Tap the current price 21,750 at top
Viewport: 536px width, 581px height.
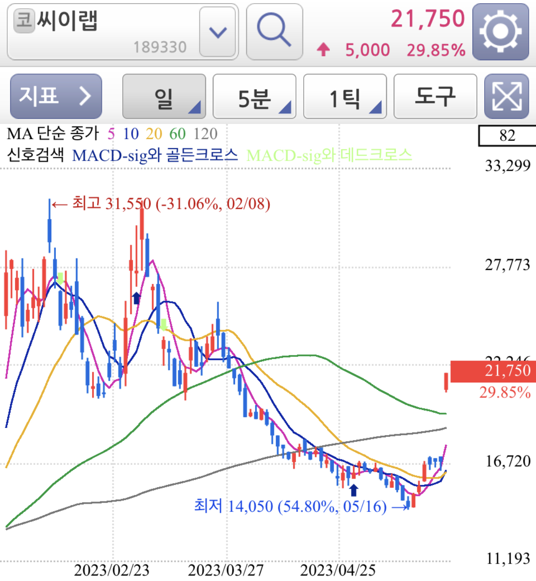427,19
